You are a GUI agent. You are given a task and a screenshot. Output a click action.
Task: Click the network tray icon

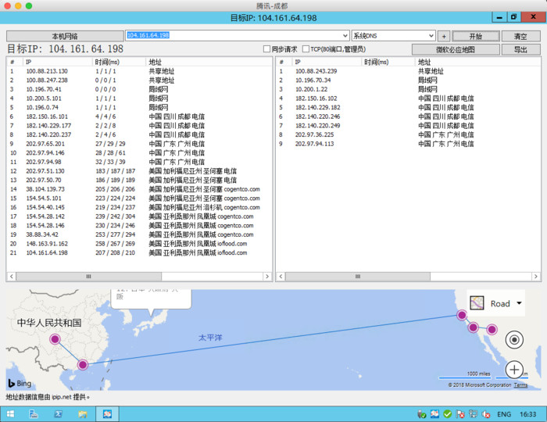[473, 414]
